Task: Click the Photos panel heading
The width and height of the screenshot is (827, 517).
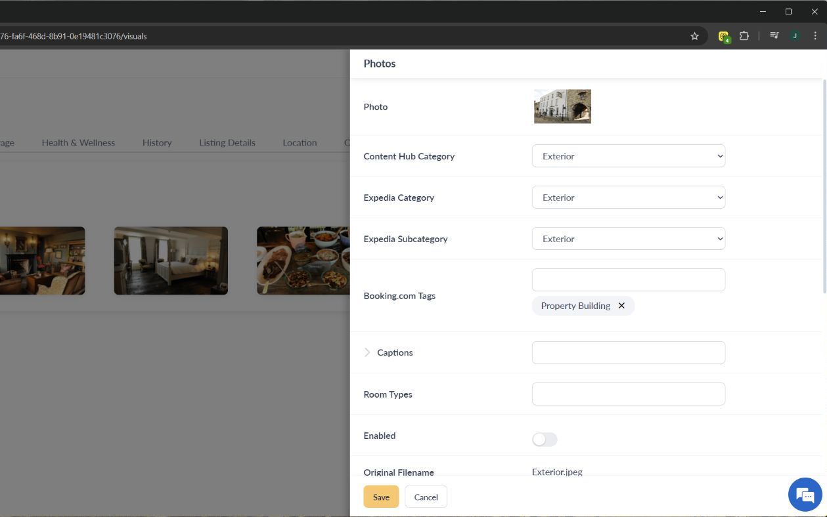Action: click(380, 64)
